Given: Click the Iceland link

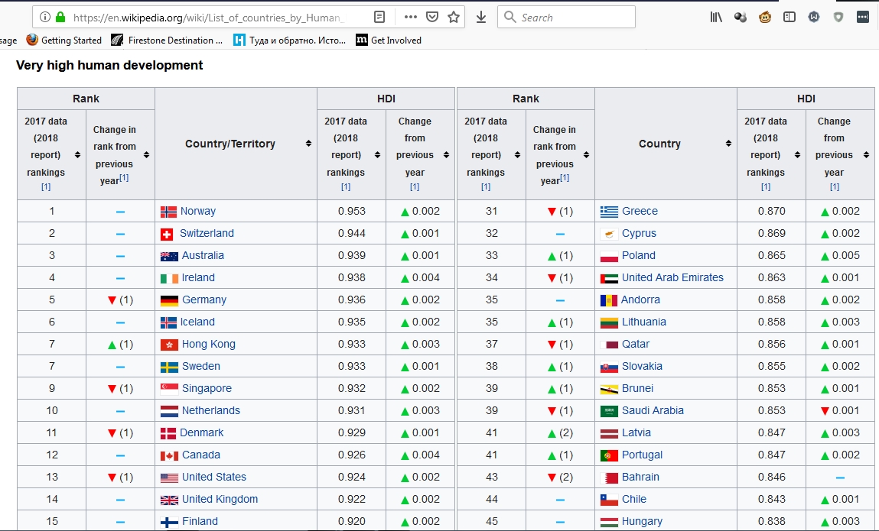Looking at the screenshot, I should (x=197, y=322).
